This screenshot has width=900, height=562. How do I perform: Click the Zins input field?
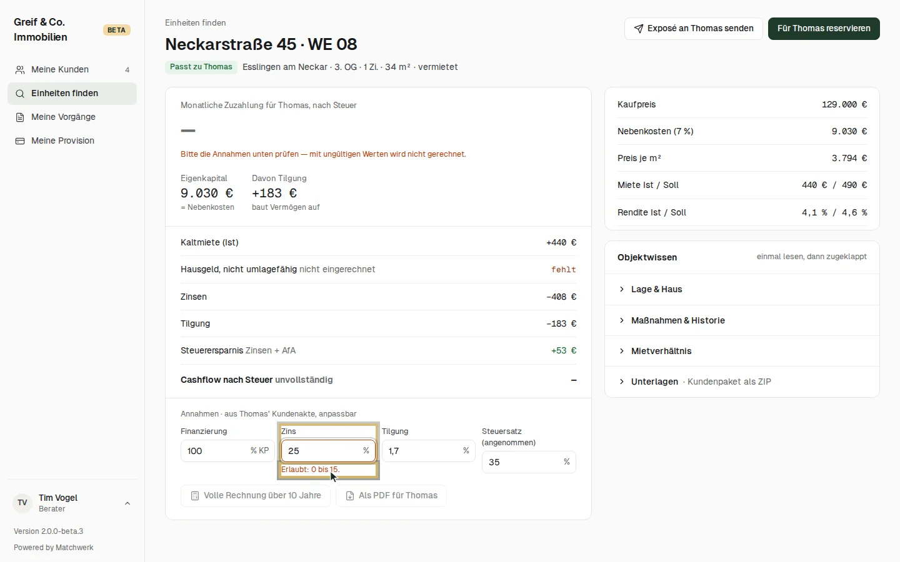pos(328,451)
